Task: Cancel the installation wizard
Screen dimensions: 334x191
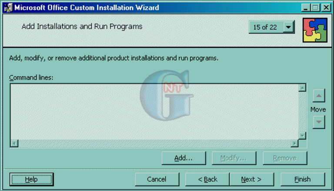Action: (157, 179)
